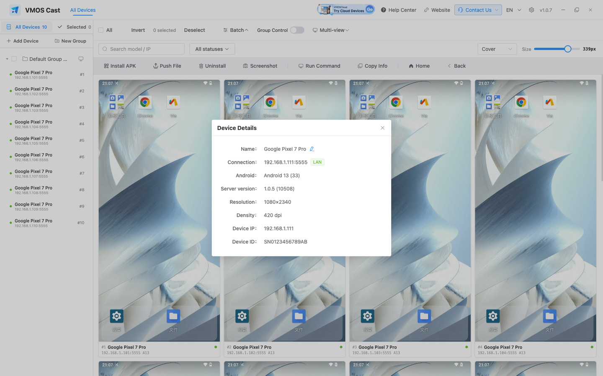
Task: Click the Screenshot camera toolbar button
Action: click(x=260, y=66)
